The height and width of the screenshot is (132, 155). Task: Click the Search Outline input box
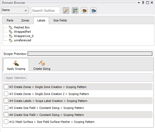tap(46, 10)
